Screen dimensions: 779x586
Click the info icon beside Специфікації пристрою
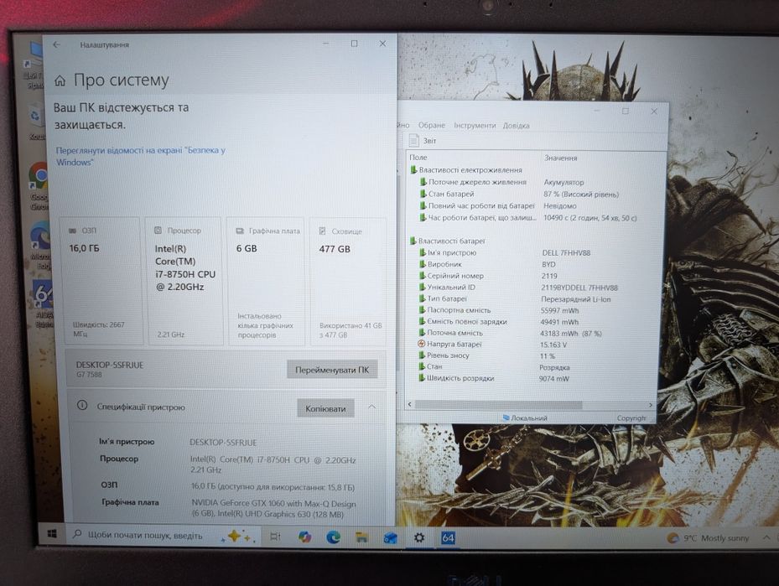pyautogui.click(x=82, y=406)
